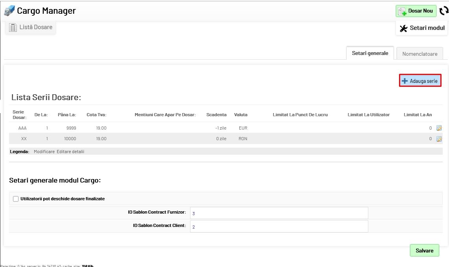The image size is (449, 267).
Task: Select the Setari generale tab
Action: (x=370, y=53)
